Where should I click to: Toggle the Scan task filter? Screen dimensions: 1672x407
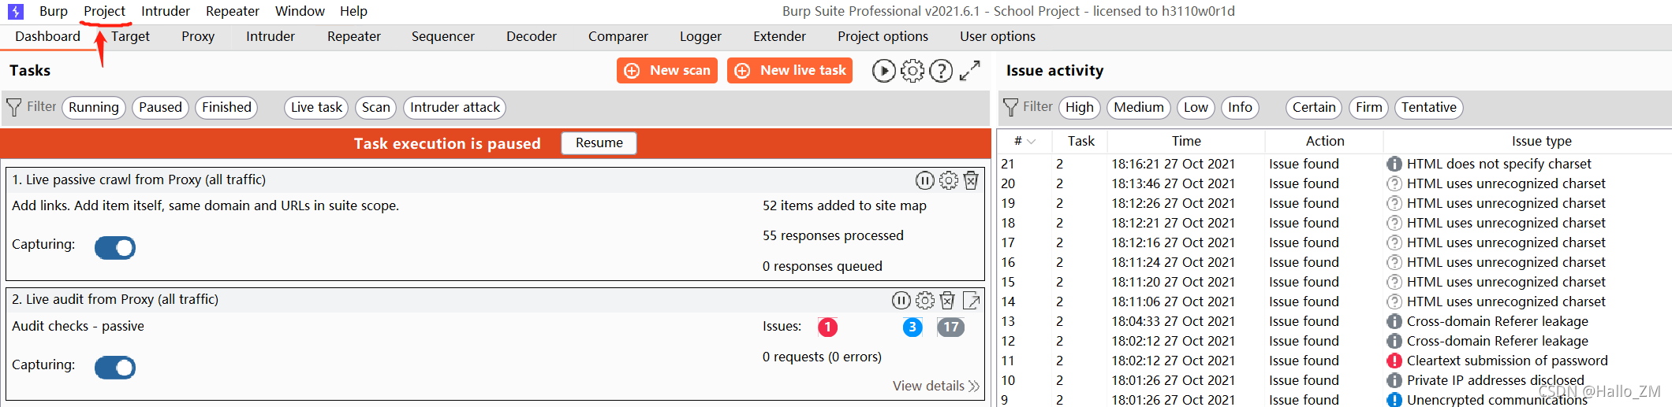tap(376, 107)
